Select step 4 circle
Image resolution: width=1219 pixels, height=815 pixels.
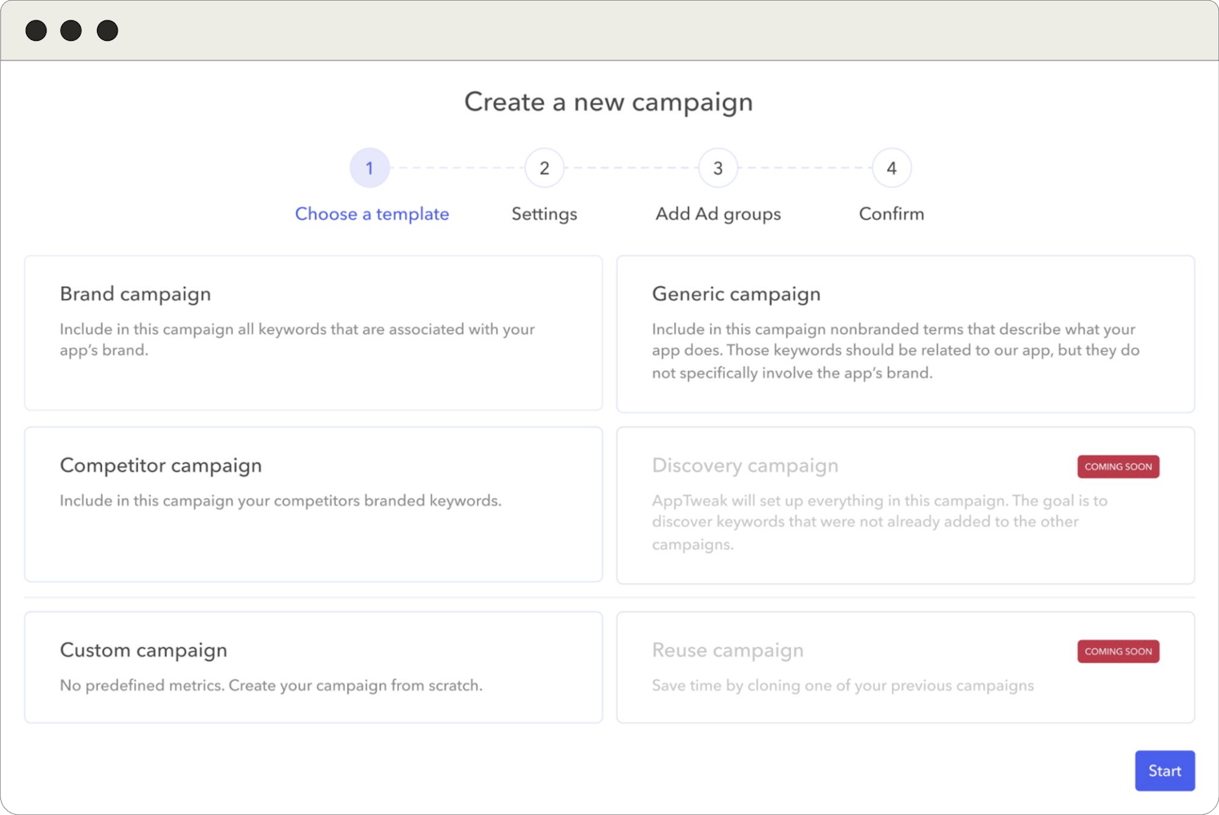[x=891, y=168]
